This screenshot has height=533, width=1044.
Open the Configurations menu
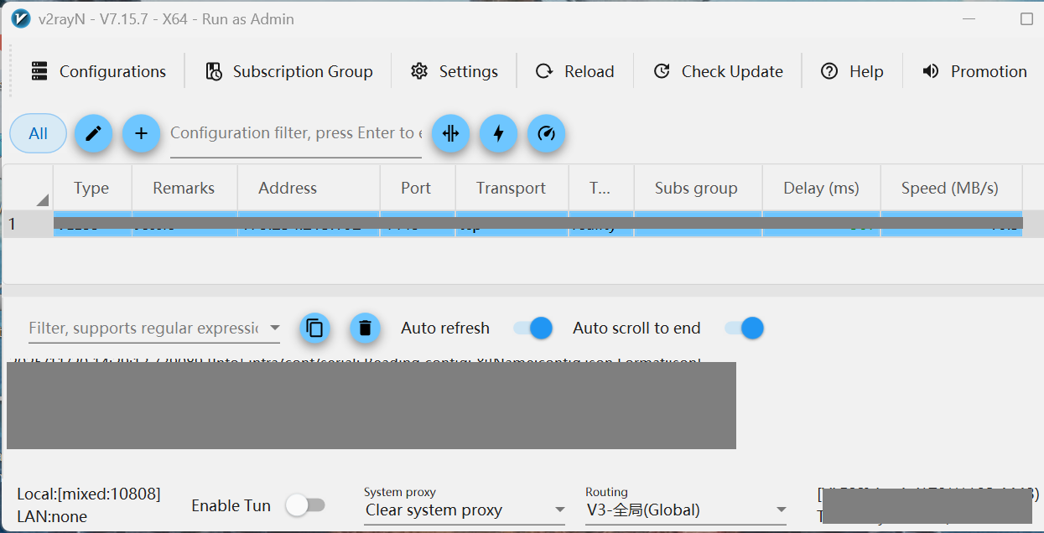[98, 71]
